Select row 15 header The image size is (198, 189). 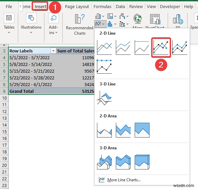[x=4, y=131]
